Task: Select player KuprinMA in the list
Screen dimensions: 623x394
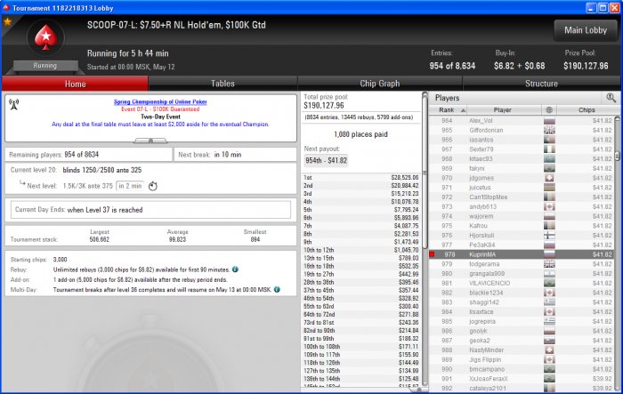Action: (522, 254)
